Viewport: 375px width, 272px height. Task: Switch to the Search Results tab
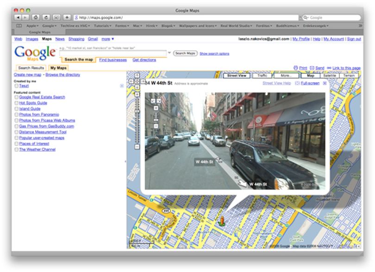[x=31, y=68]
